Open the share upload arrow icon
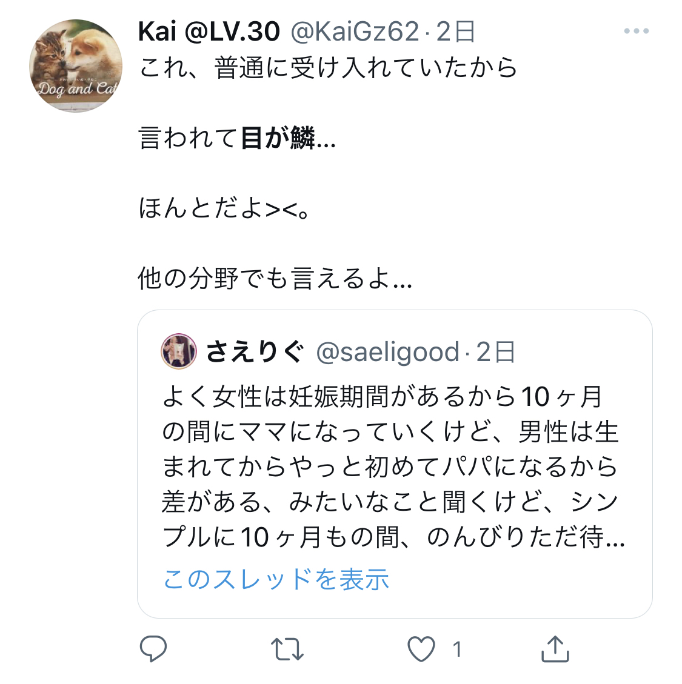This screenshot has width=682, height=684. pos(555,649)
